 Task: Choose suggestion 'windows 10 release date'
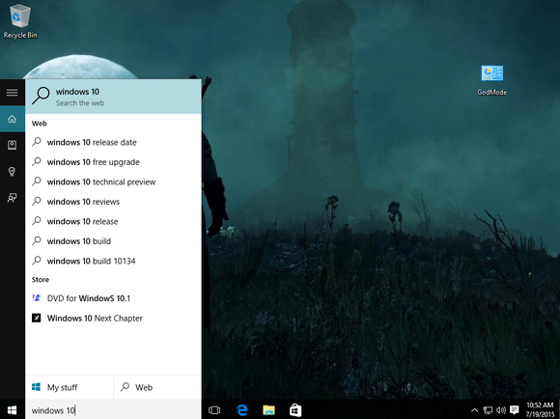click(113, 142)
